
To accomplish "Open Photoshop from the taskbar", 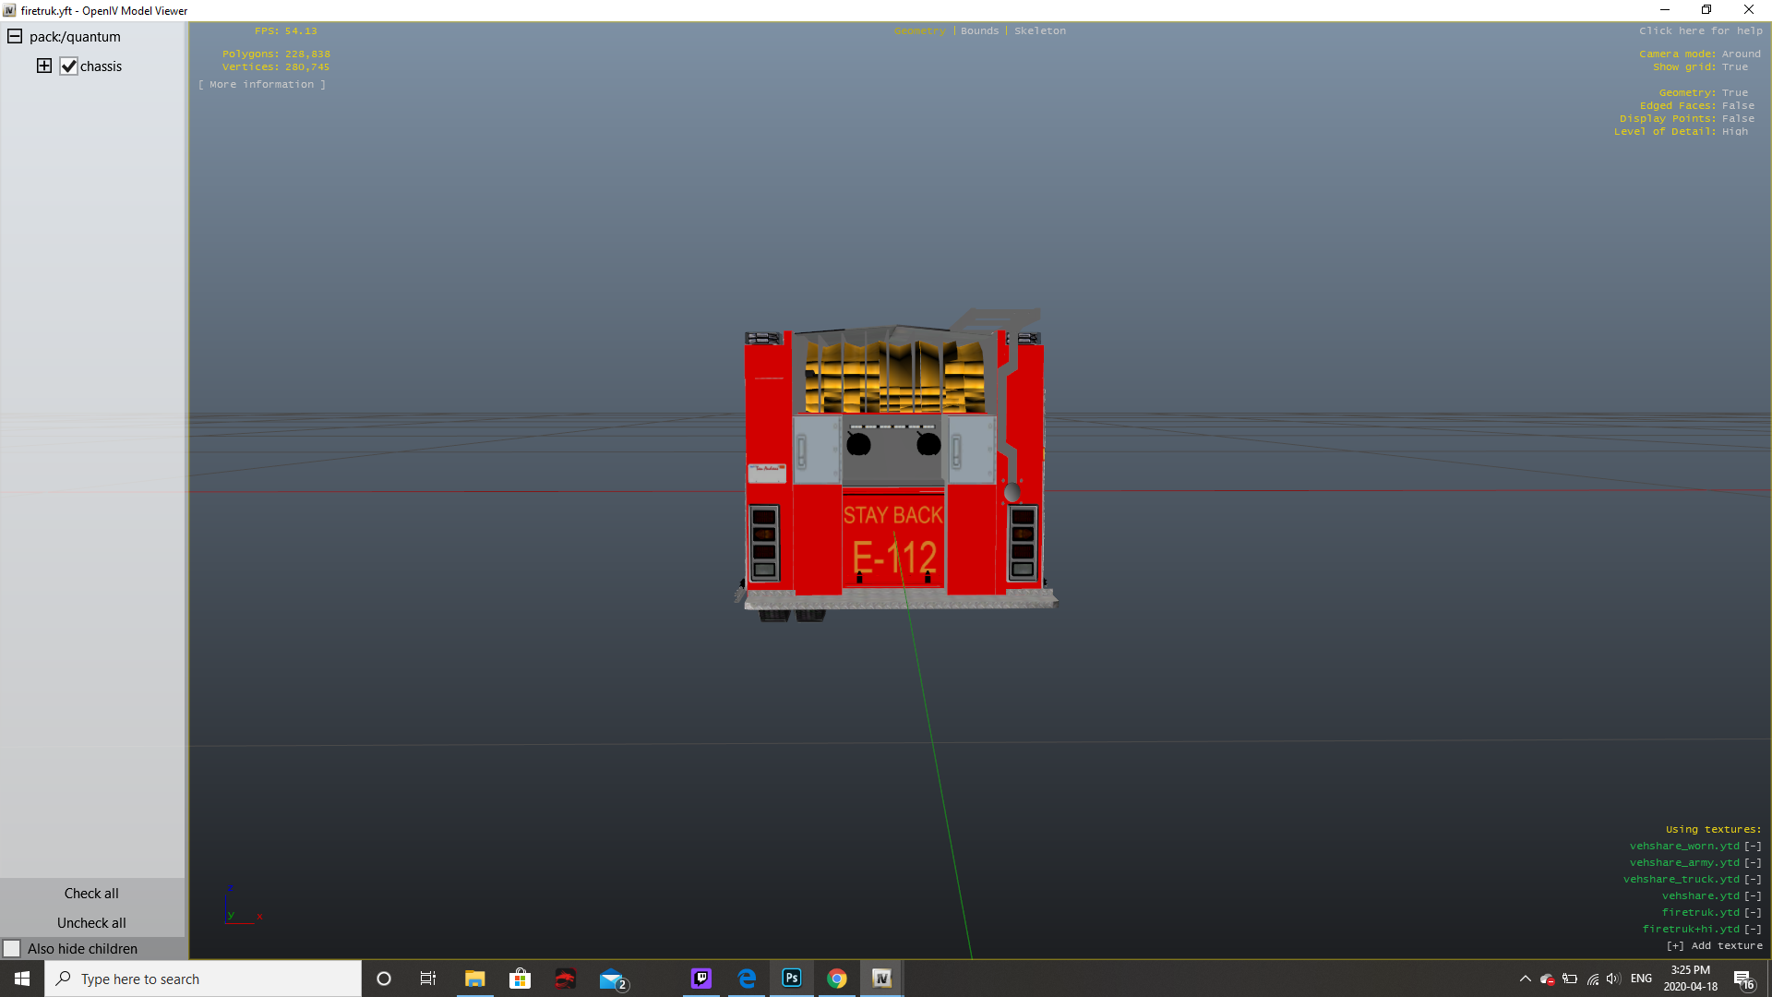I will coord(792,979).
